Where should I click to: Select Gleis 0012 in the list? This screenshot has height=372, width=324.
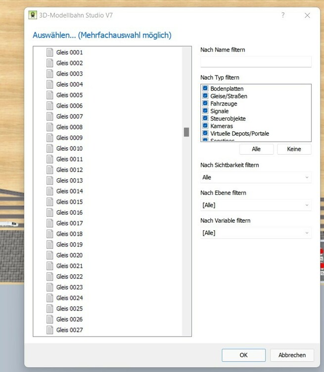point(70,170)
